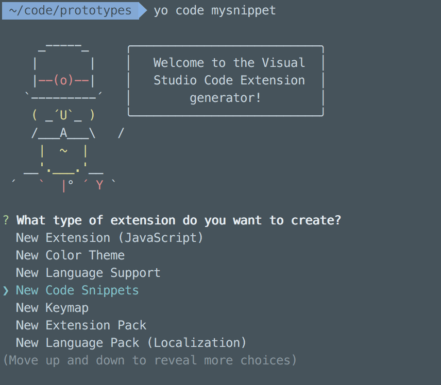Select New Extension (JavaScript) option
Screen dimensions: 441x385
(109, 238)
